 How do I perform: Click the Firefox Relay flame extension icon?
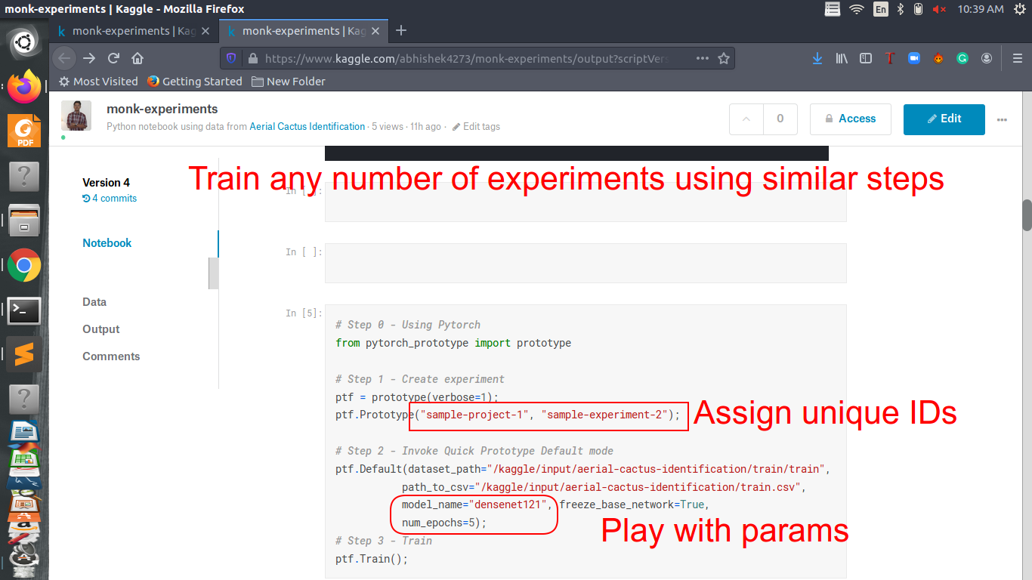tap(938, 58)
